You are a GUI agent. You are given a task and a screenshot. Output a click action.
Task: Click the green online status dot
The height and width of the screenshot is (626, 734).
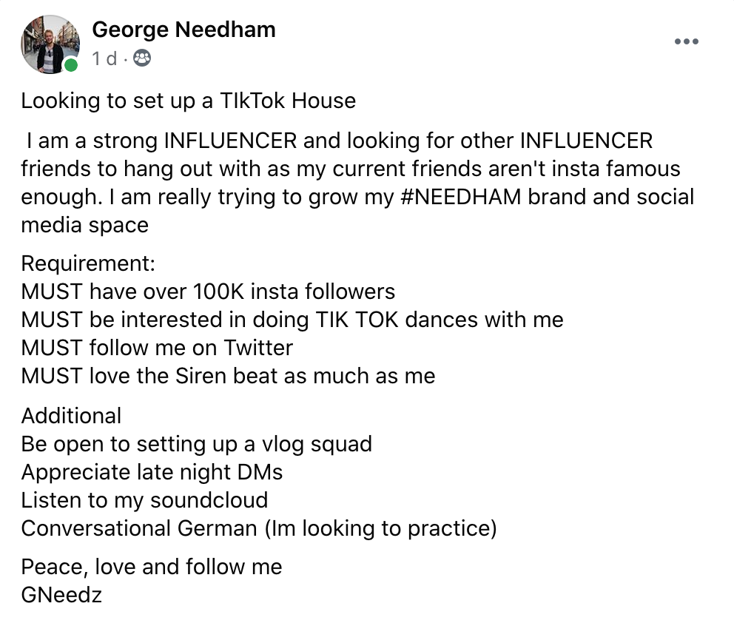pos(71,65)
